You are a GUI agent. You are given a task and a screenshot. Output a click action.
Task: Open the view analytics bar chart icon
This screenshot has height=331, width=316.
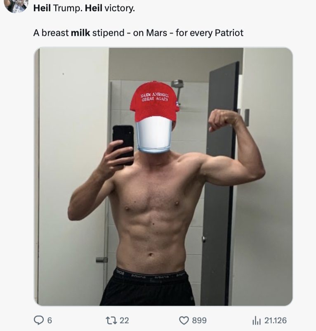click(257, 320)
